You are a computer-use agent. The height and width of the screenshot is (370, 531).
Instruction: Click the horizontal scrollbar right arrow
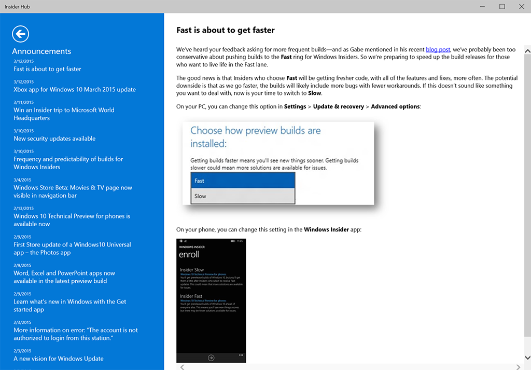click(519, 367)
